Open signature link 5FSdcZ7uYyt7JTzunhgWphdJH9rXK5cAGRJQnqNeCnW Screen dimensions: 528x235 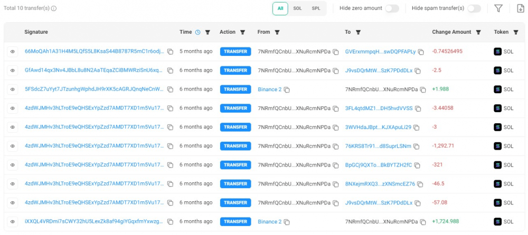[95, 89]
